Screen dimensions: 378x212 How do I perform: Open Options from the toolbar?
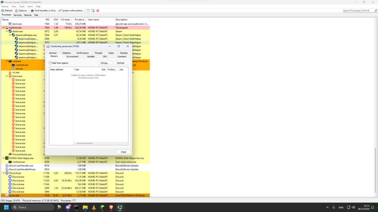pos(21,11)
